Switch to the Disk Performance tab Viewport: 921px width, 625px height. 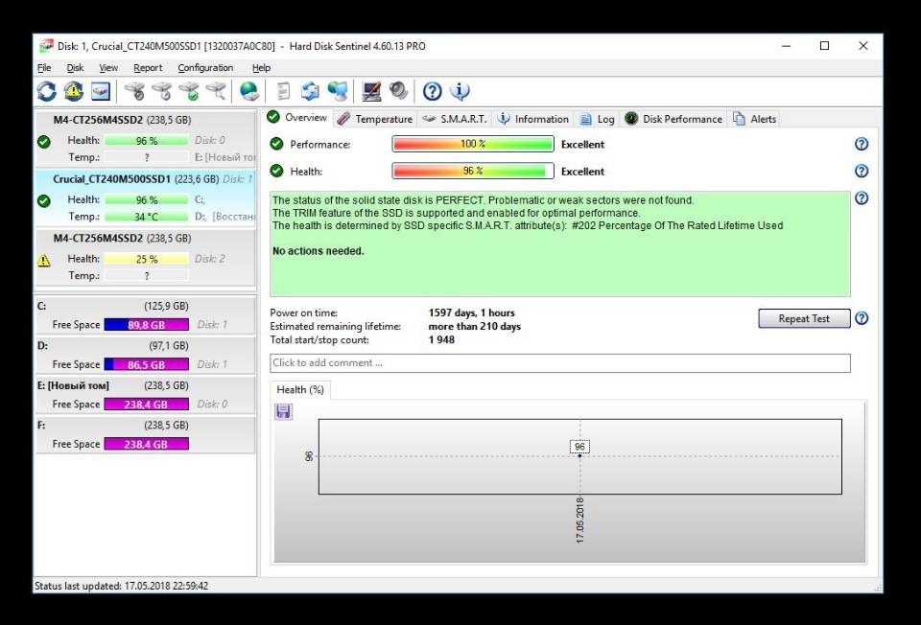[x=673, y=119]
